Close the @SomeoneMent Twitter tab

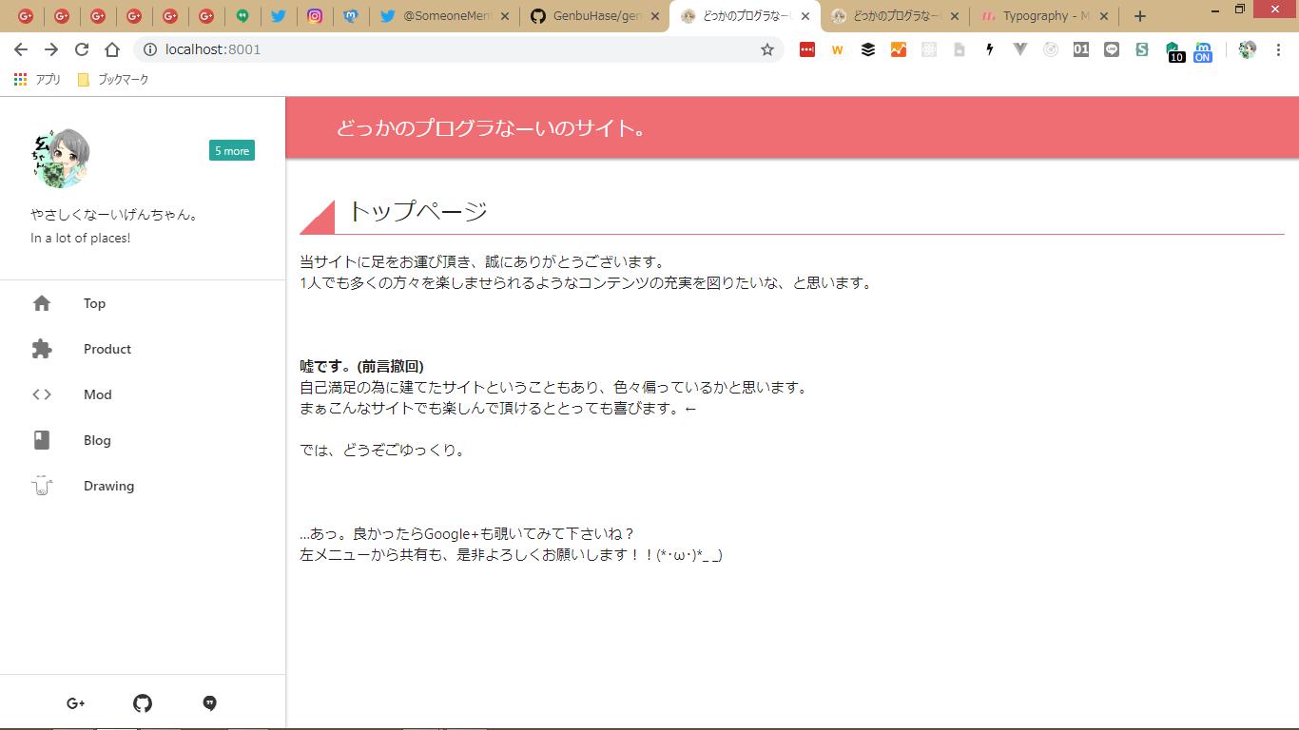[505, 16]
